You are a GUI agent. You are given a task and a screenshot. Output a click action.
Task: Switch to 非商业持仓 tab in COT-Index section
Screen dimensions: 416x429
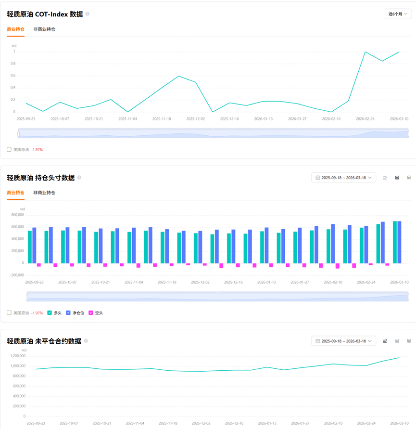point(44,29)
